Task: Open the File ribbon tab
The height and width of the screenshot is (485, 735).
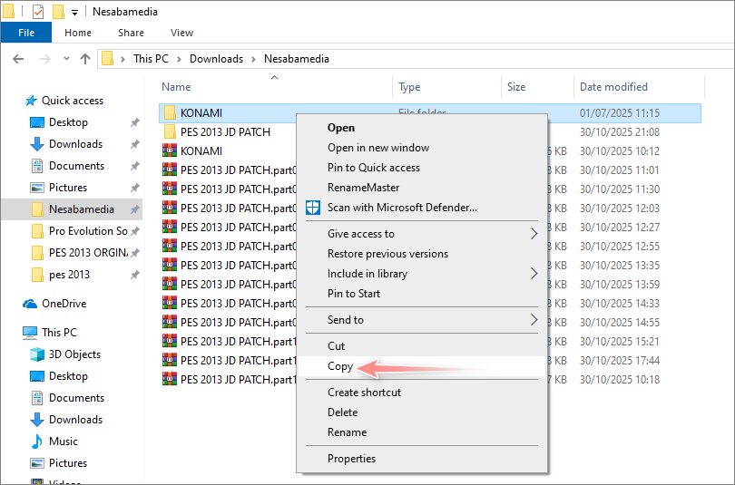Action: tap(26, 33)
